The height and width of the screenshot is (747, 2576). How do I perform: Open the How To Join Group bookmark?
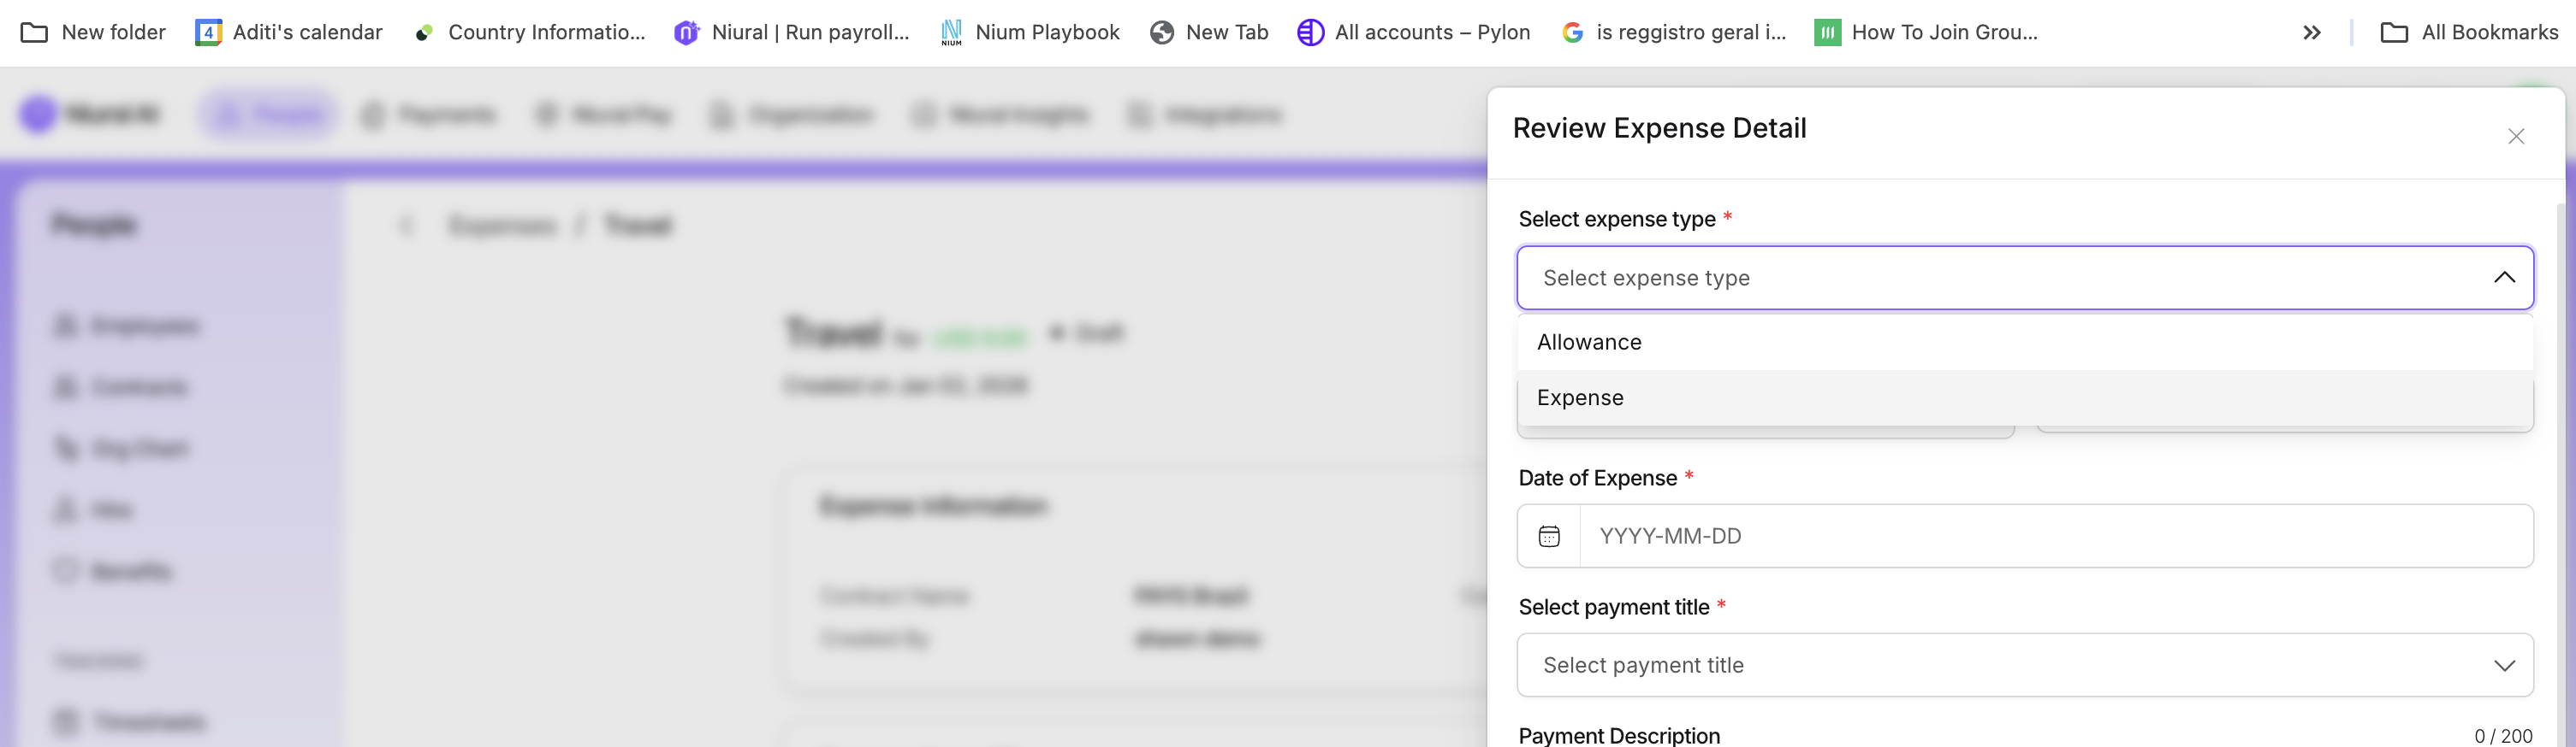tap(1926, 32)
